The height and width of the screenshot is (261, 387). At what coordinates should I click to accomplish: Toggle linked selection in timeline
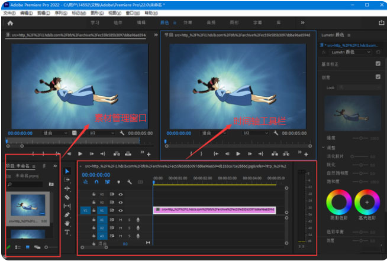tap(107, 182)
